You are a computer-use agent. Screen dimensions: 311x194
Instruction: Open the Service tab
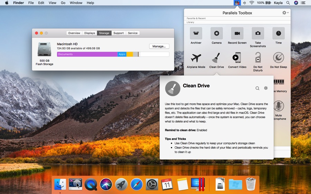[133, 33]
